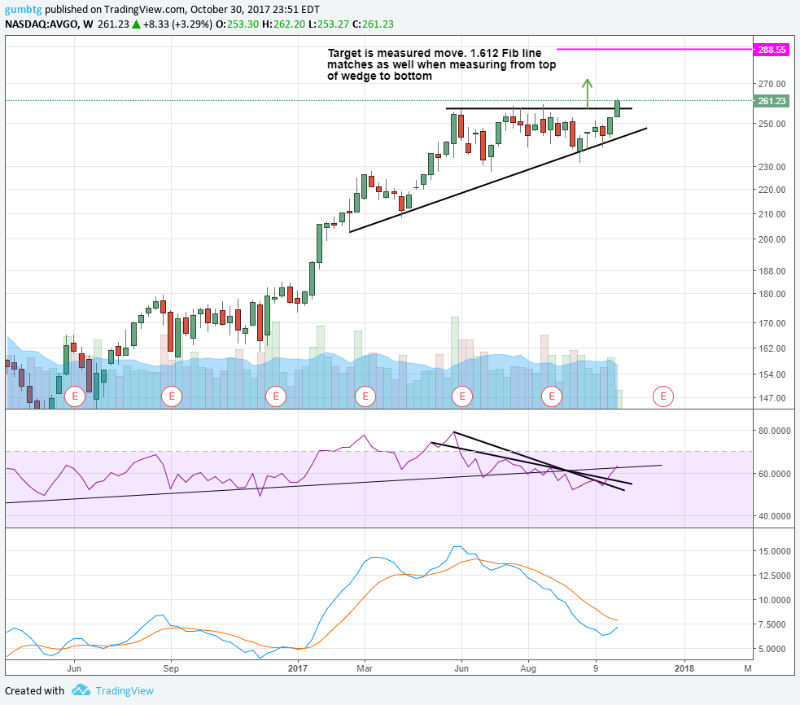Click the 2018 time axis label

pyautogui.click(x=684, y=668)
